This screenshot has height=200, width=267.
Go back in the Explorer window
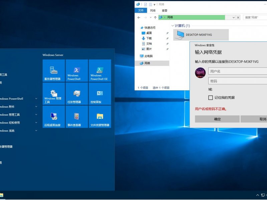coord(139,17)
